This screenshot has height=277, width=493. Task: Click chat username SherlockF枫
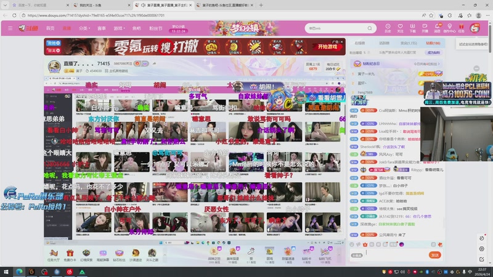370,147
